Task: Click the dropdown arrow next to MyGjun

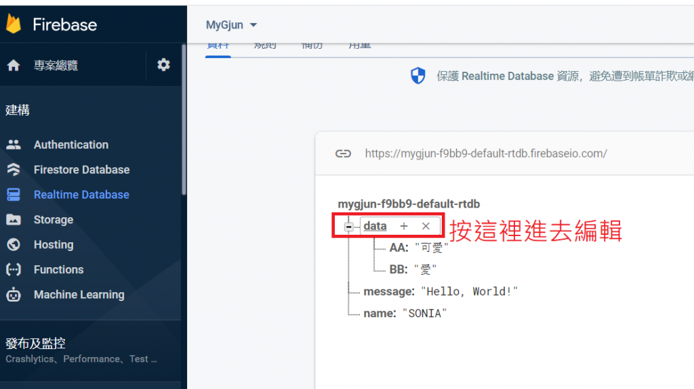Action: point(253,25)
